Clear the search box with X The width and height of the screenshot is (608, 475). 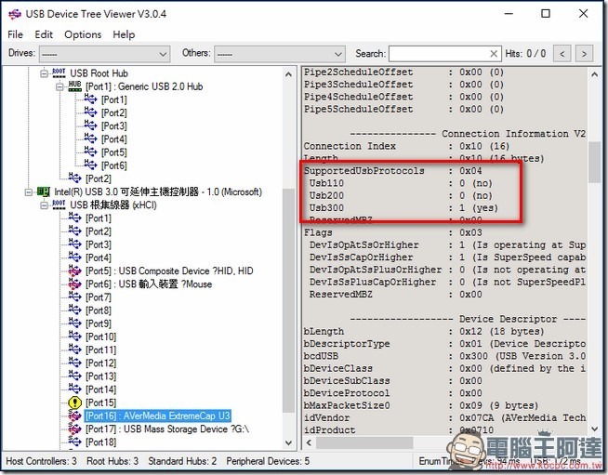pos(494,54)
